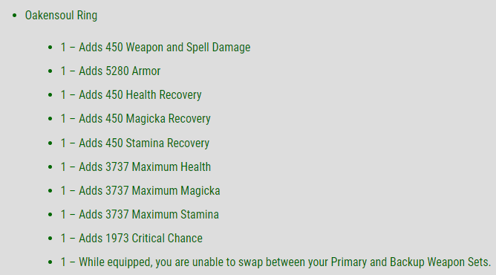The height and width of the screenshot is (275, 496).
Task: Select the Adds 450 Weapon and Spell Damage line
Action: point(155,47)
